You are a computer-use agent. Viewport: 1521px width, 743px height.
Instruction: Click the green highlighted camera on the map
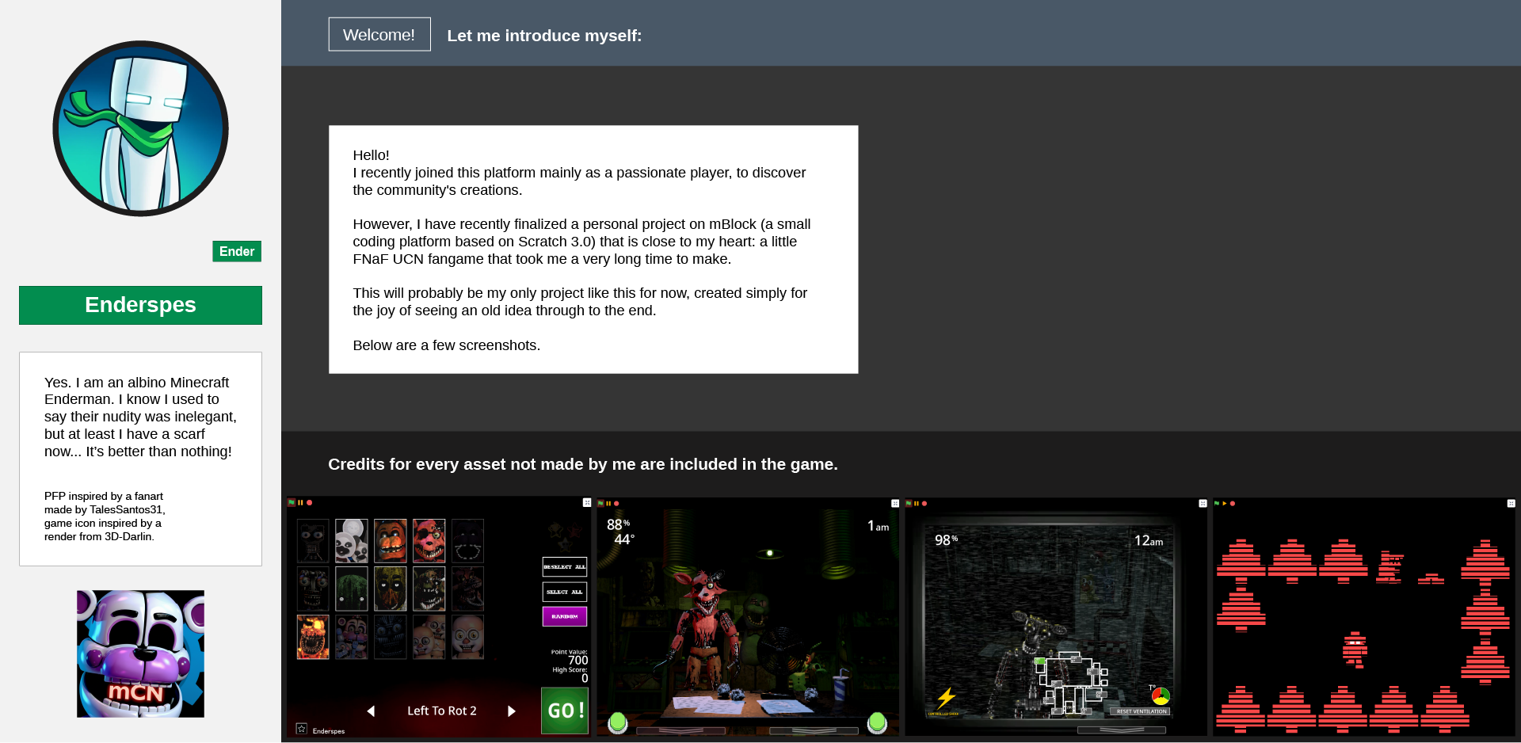[x=1039, y=661]
